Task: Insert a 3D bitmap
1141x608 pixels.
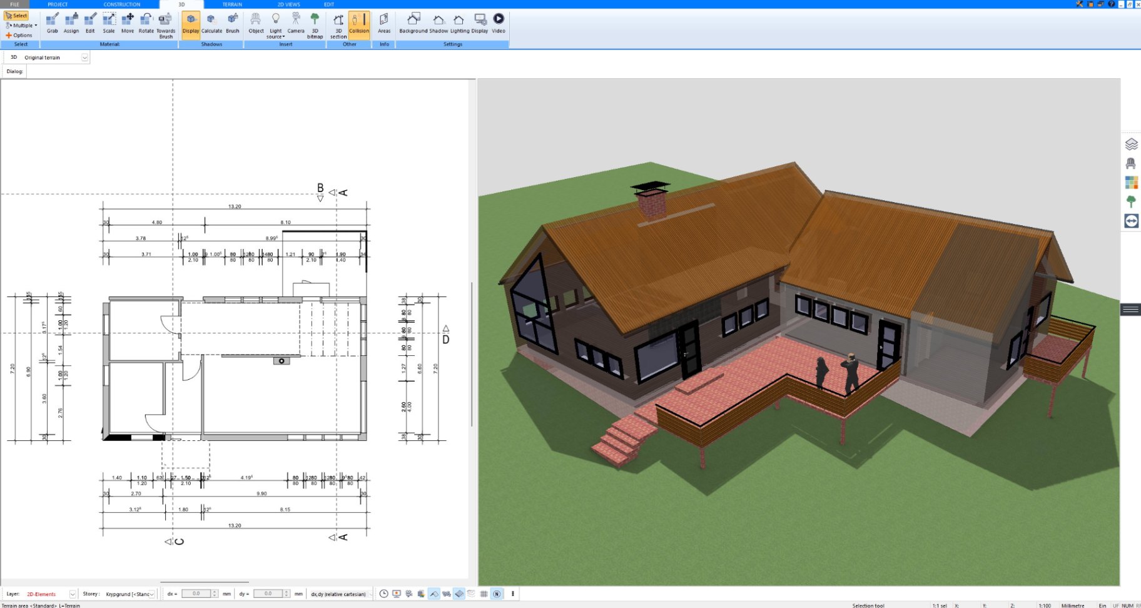Action: pos(315,25)
